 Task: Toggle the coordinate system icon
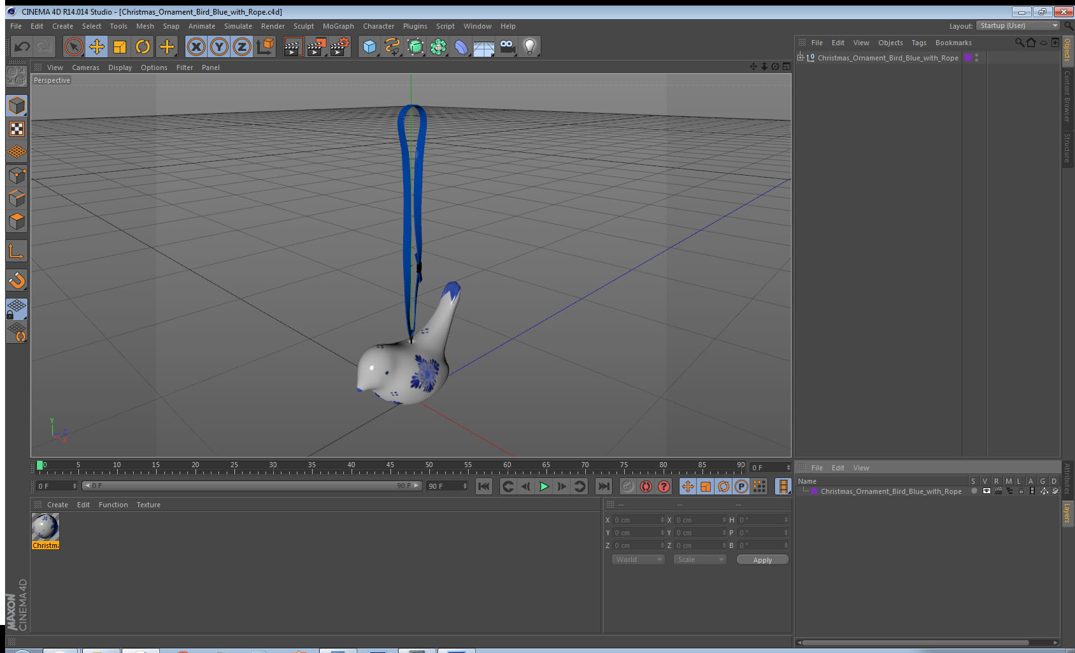(x=265, y=46)
